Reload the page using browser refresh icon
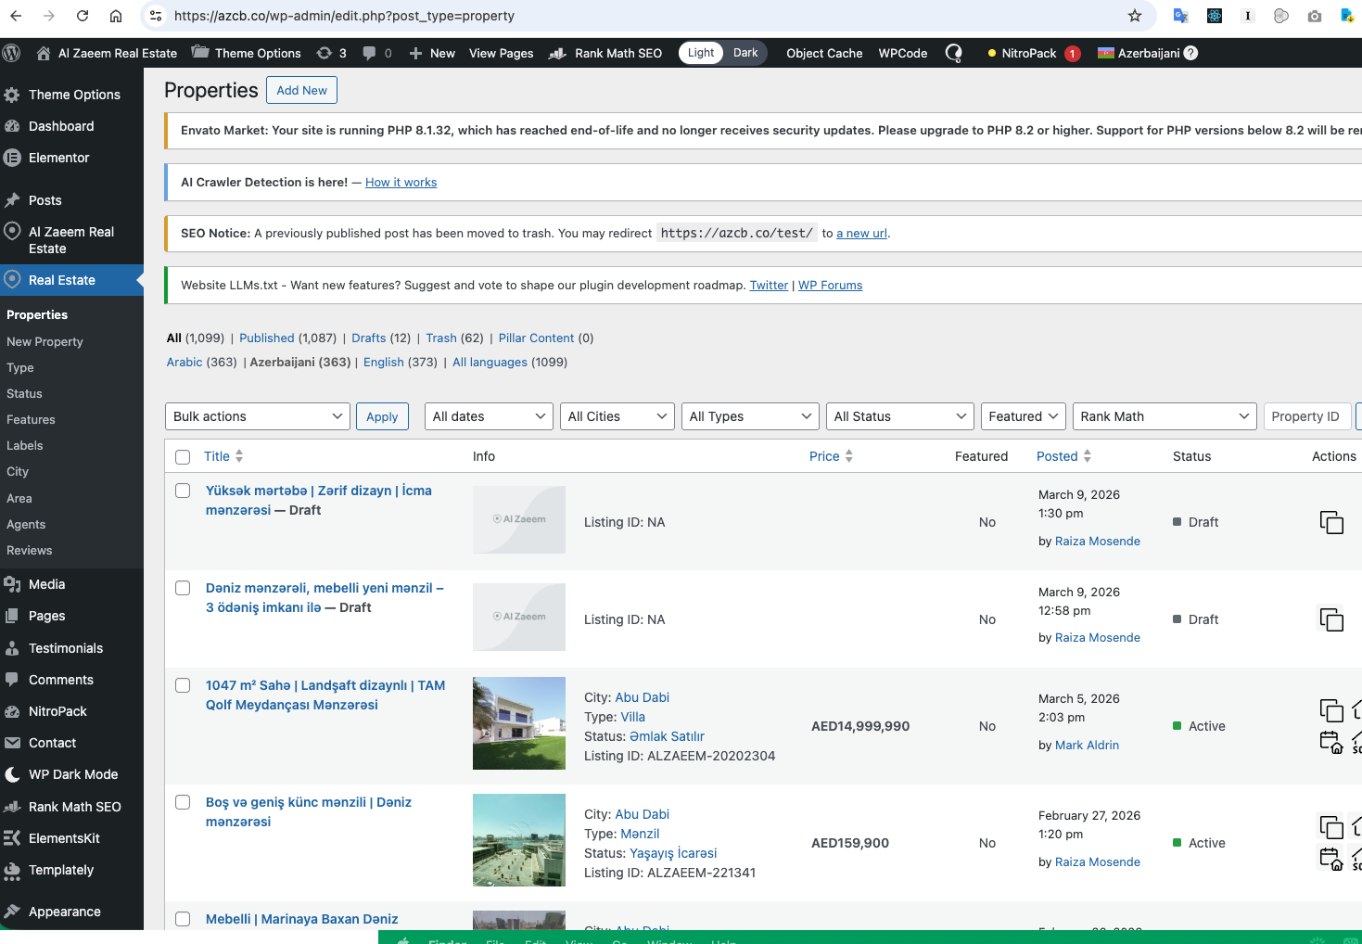The image size is (1362, 944). coord(83,16)
